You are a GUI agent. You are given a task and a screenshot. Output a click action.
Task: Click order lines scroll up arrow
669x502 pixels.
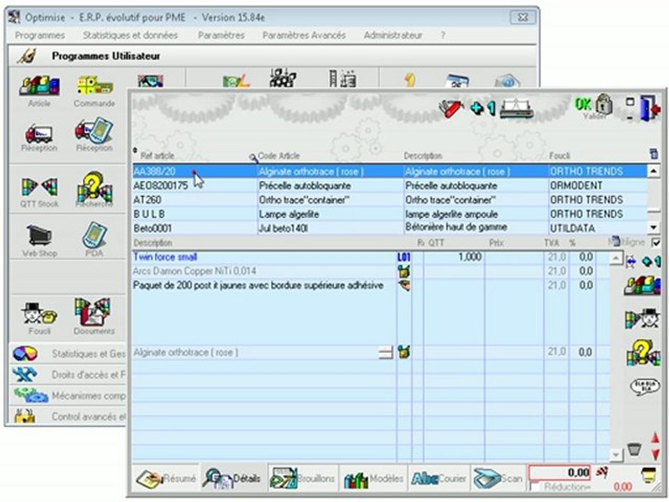615,258
